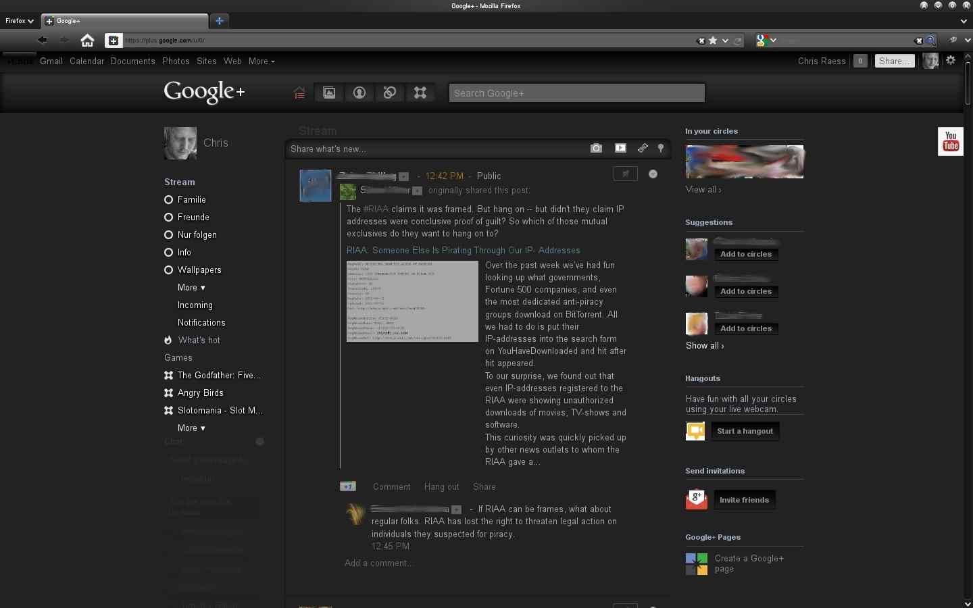Open the More dropdown in Google bar
Screen dimensions: 973x608
point(261,61)
